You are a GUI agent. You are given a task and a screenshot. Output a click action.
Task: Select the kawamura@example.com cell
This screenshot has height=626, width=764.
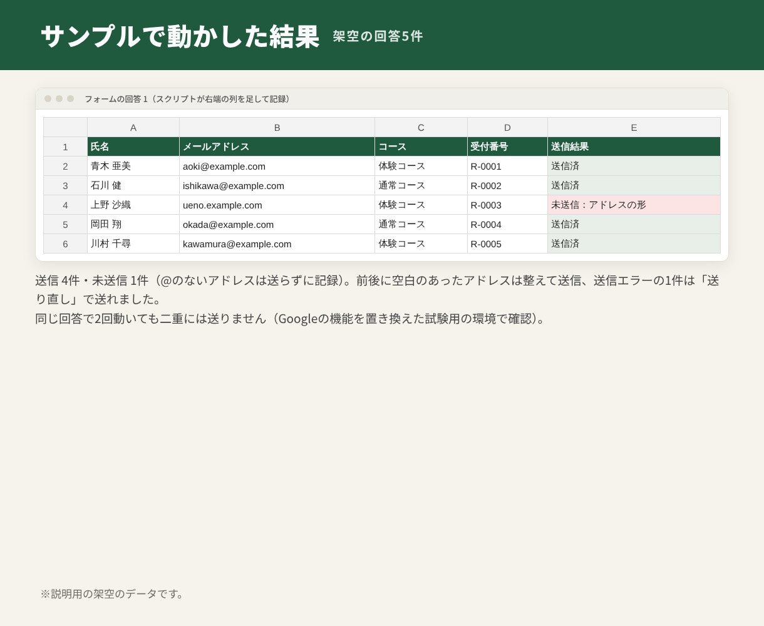point(277,244)
